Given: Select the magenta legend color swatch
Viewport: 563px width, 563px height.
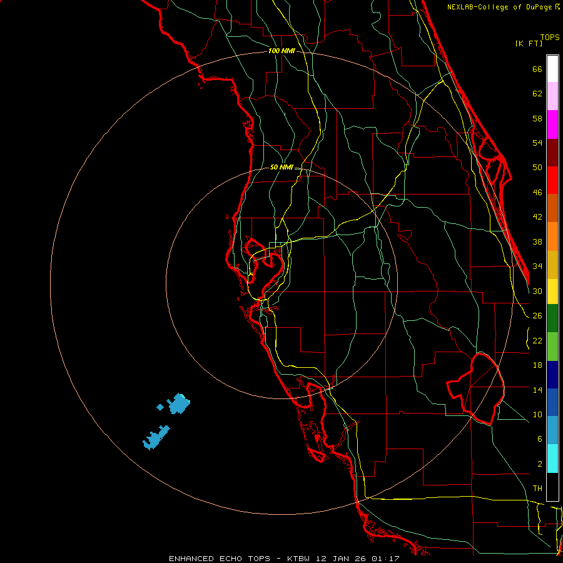Looking at the screenshot, I should [x=552, y=124].
